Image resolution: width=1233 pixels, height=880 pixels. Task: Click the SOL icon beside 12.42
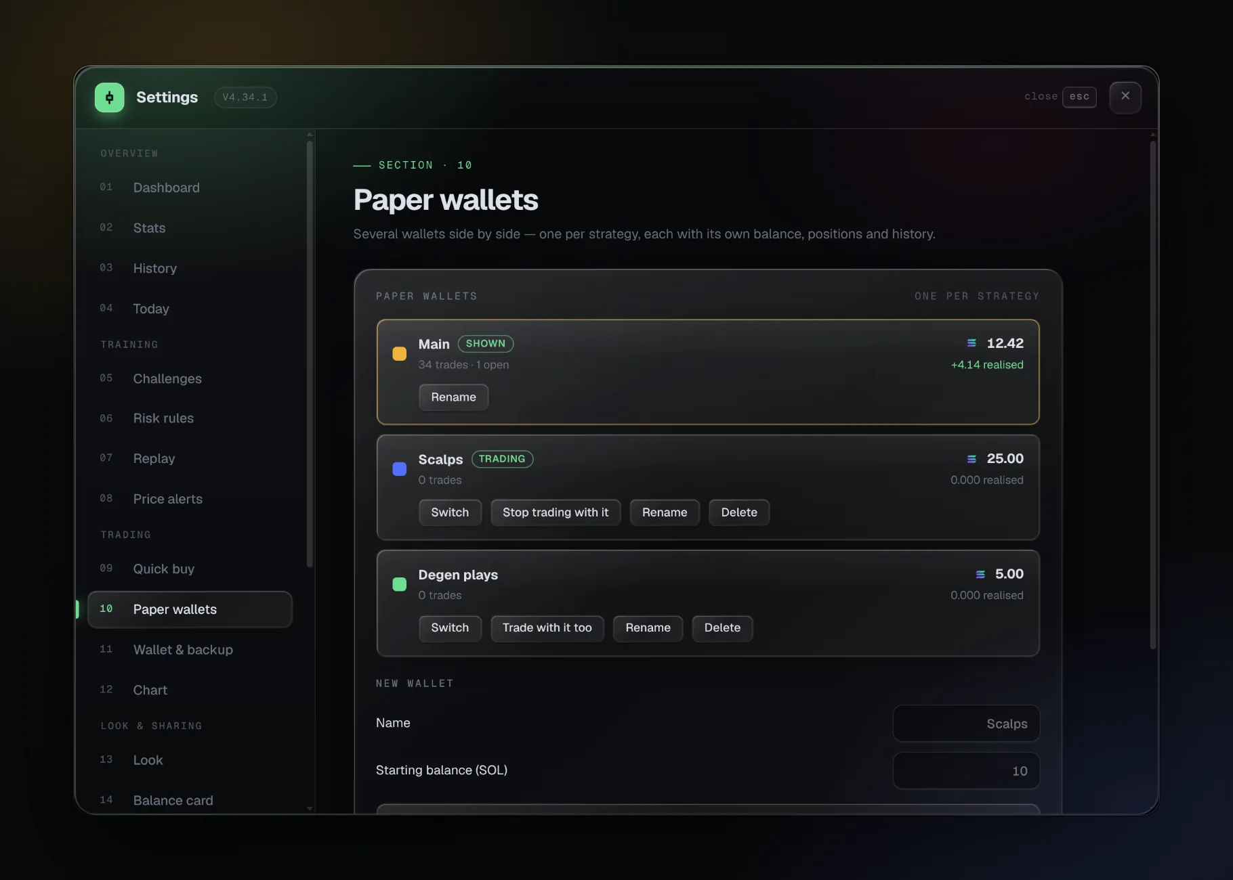tap(971, 343)
